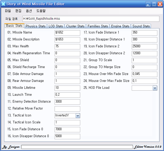This screenshot has width=164, height=151.
Task: Click the '파일 경로' label
Action: pos(12,19)
